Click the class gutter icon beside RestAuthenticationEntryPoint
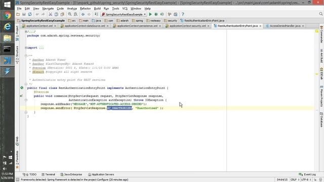The height and width of the screenshot is (182, 324). coord(22,87)
